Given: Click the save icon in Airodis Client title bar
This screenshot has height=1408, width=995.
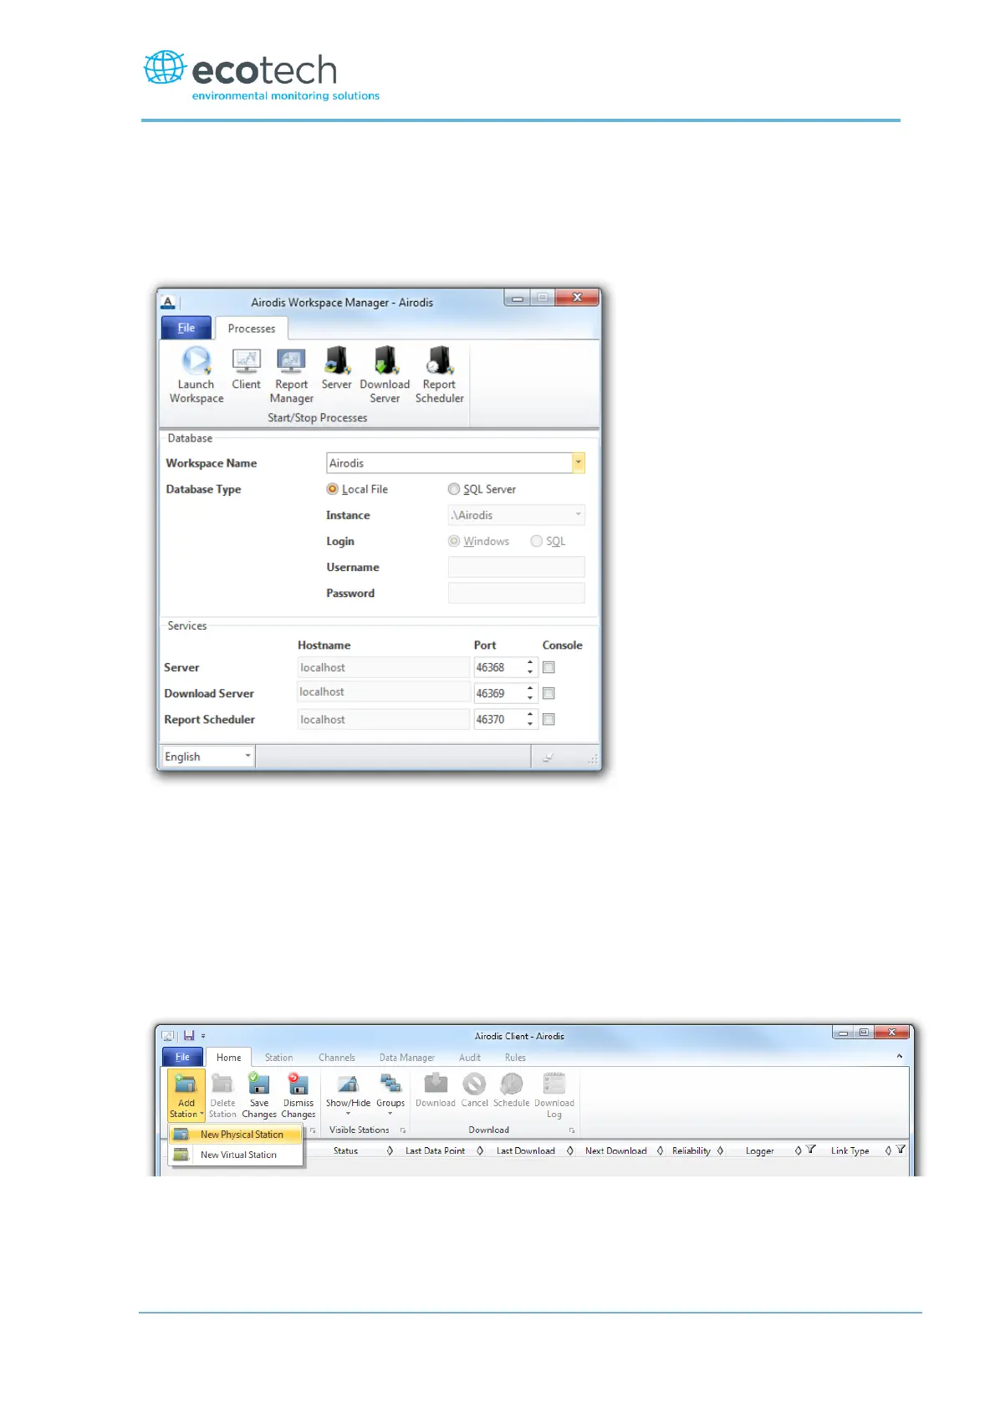Looking at the screenshot, I should coord(189,1035).
